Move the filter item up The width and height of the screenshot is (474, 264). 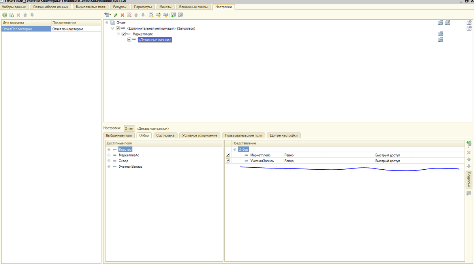(x=469, y=159)
